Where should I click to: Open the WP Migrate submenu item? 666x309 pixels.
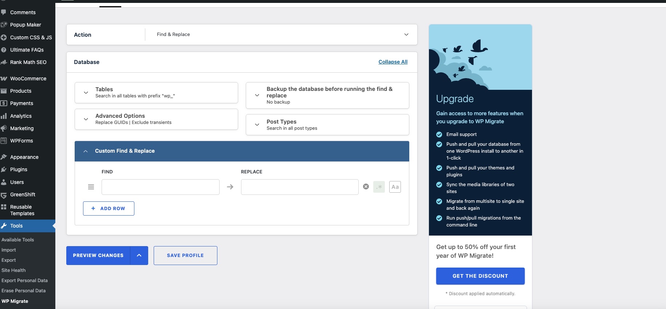[15, 301]
